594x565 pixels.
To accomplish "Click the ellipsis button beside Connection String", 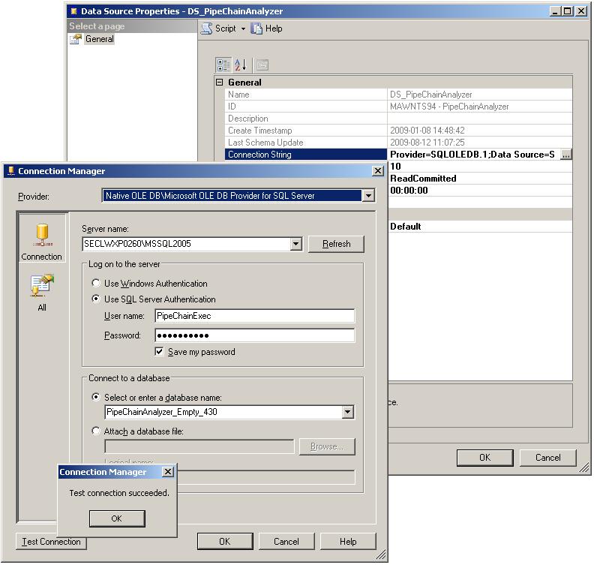I will 566,155.
